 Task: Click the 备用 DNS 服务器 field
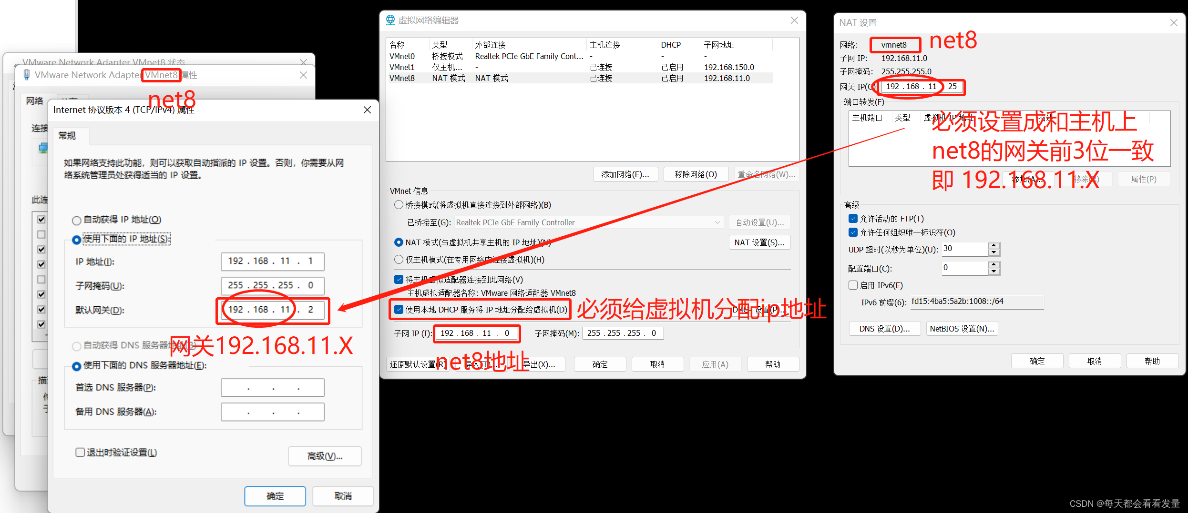point(273,412)
